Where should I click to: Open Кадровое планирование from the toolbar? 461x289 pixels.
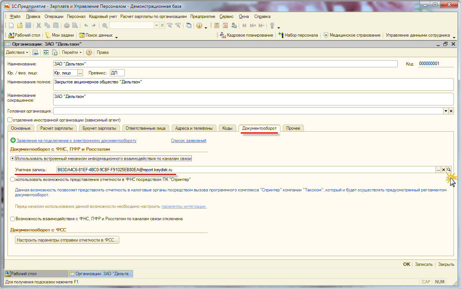click(247, 35)
